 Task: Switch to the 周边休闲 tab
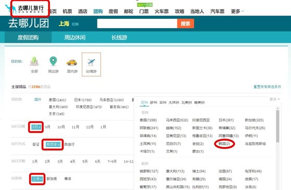click(x=75, y=37)
